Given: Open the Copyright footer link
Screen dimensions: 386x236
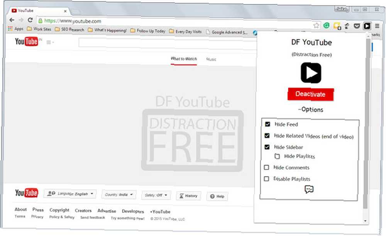Looking at the screenshot, I should [x=59, y=210].
